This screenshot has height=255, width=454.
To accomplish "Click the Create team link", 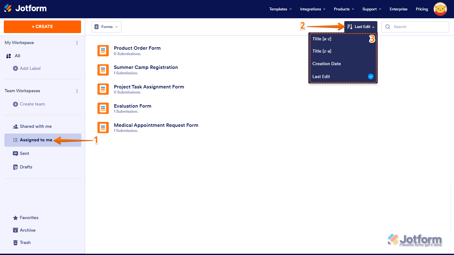I will click(x=32, y=104).
